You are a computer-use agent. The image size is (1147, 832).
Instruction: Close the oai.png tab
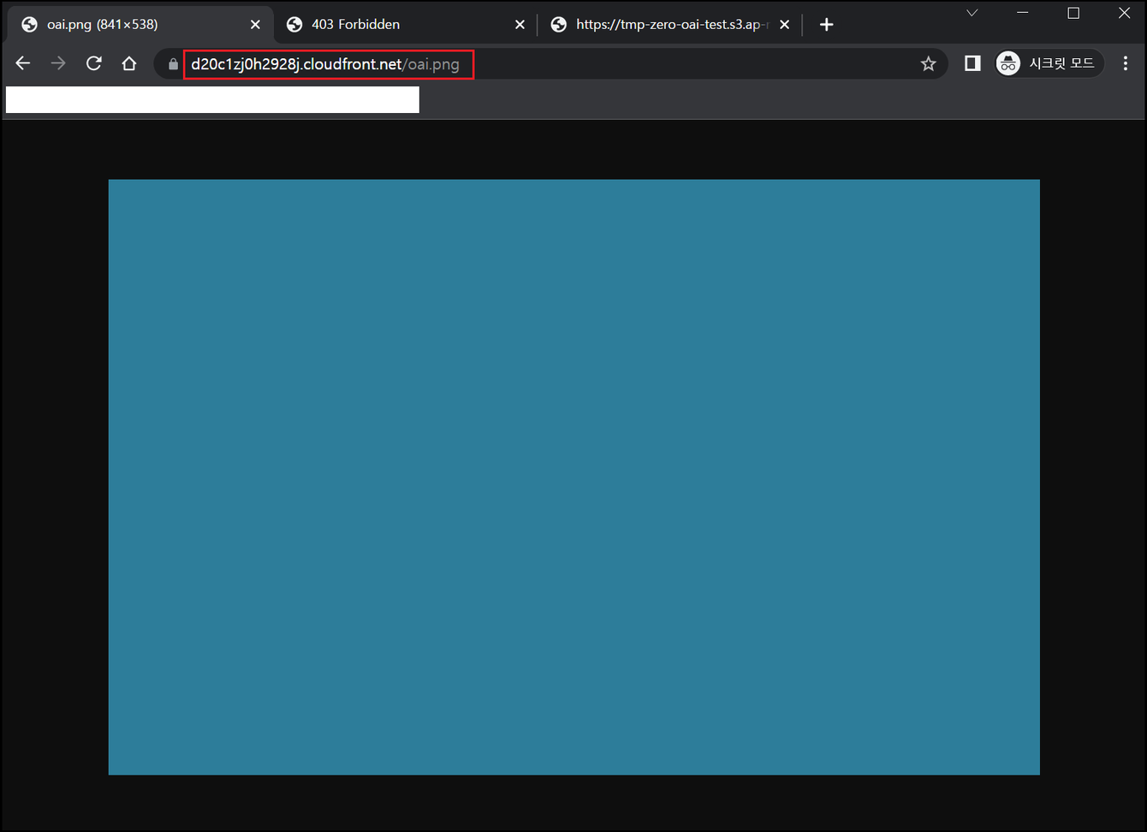coord(255,25)
